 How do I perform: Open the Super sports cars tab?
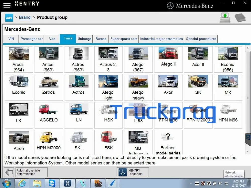pyautogui.click(x=123, y=39)
